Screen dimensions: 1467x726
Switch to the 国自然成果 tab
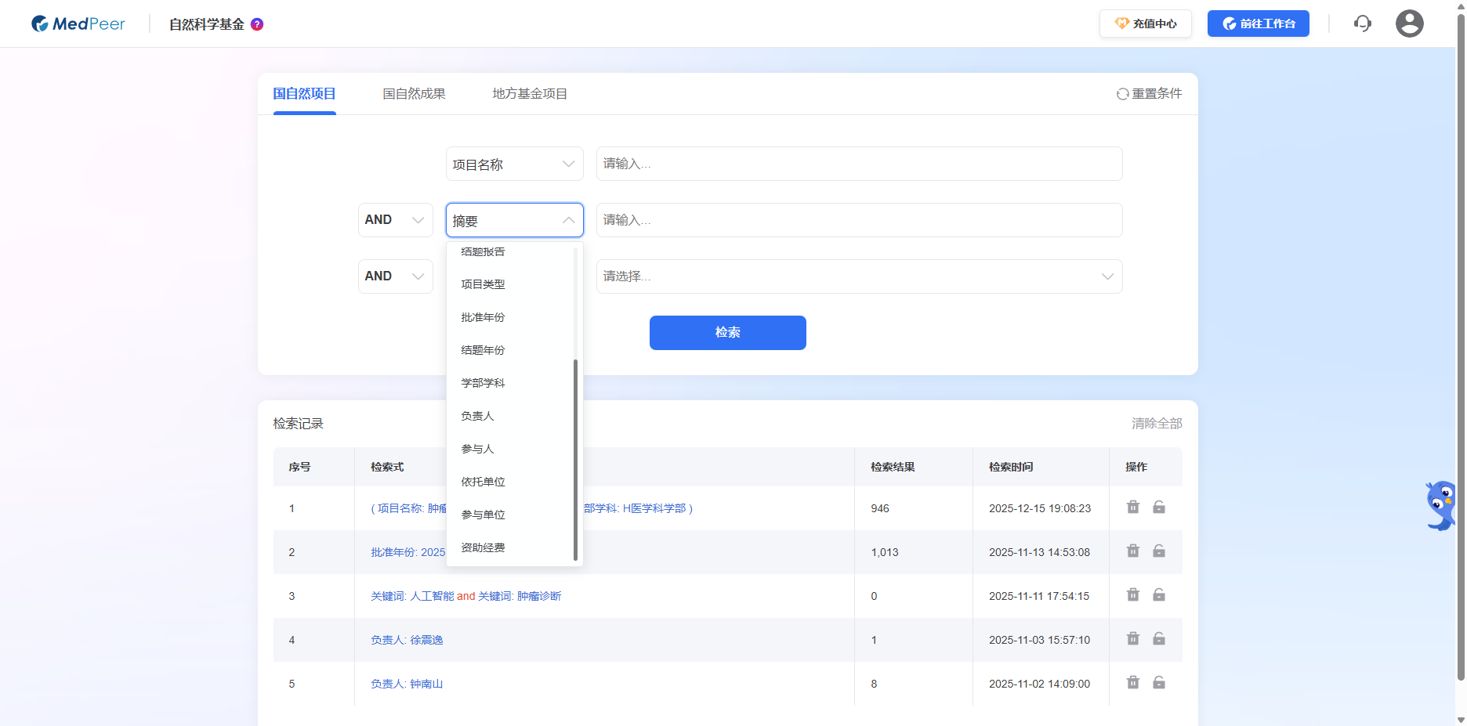pyautogui.click(x=414, y=93)
